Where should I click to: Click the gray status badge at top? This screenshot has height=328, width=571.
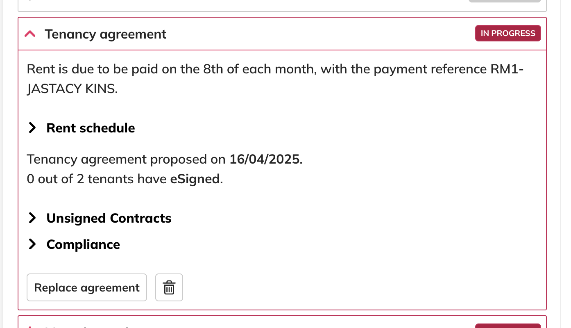pyautogui.click(x=505, y=1)
